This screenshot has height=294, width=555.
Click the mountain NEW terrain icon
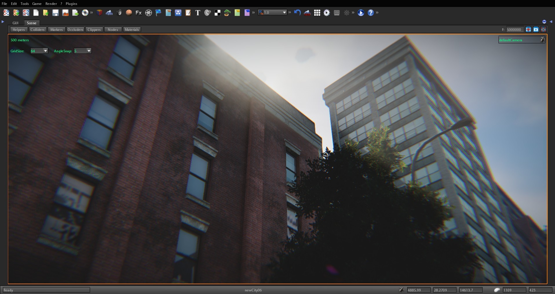click(x=306, y=13)
